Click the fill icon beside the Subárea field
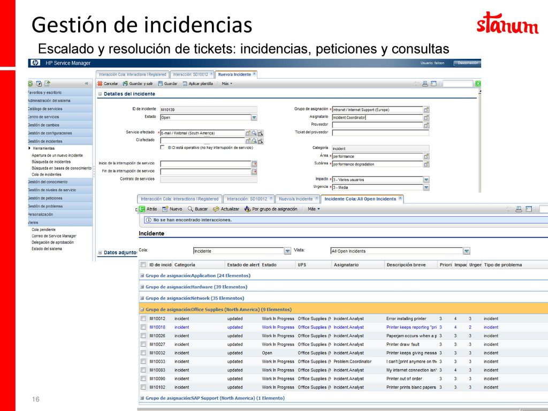 [x=427, y=164]
